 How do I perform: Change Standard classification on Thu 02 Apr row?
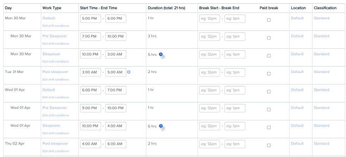pyautogui.click(x=321, y=144)
